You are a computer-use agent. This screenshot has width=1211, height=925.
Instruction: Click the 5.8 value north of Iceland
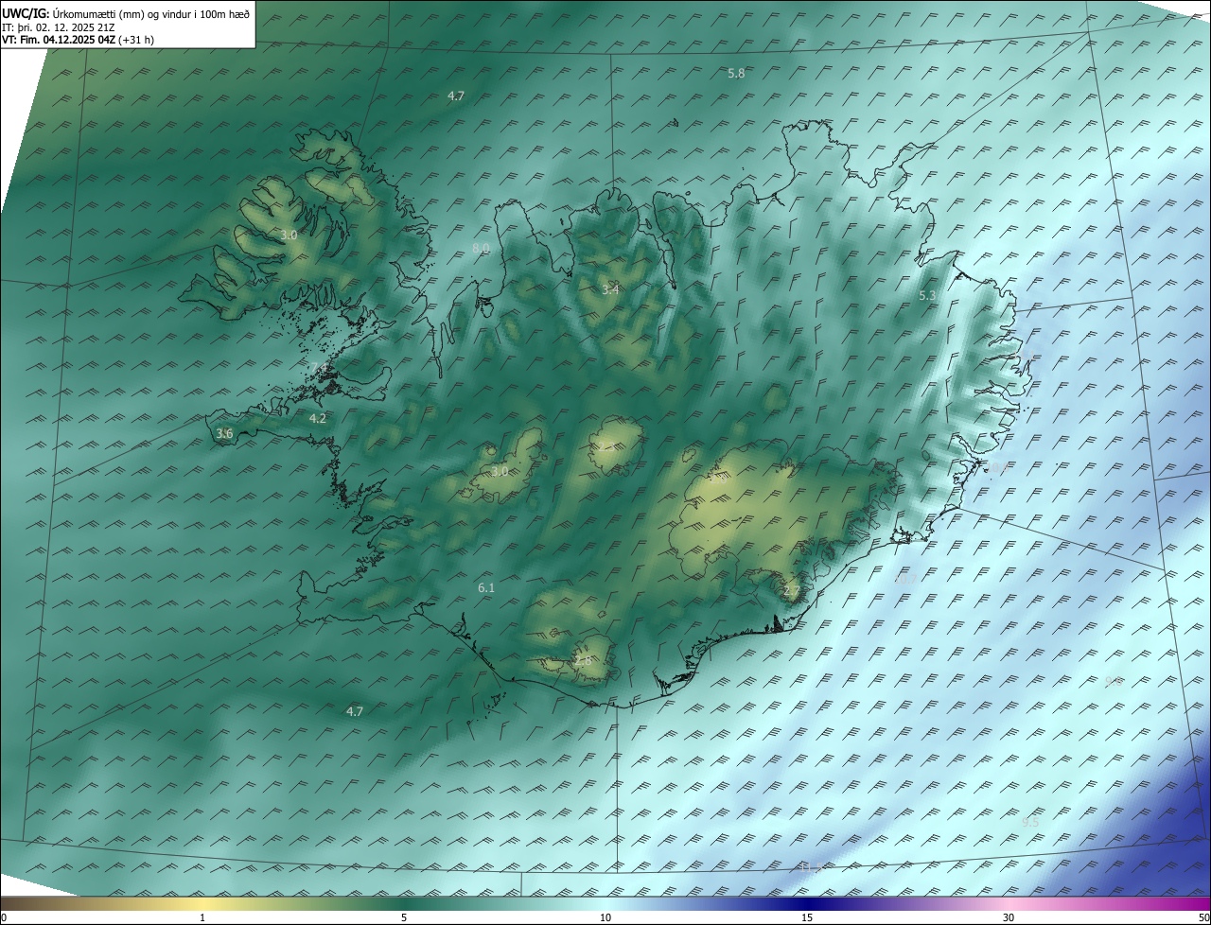736,73
